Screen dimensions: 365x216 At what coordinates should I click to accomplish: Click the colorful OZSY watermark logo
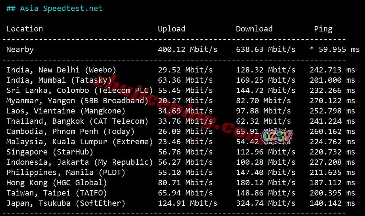(277, 136)
